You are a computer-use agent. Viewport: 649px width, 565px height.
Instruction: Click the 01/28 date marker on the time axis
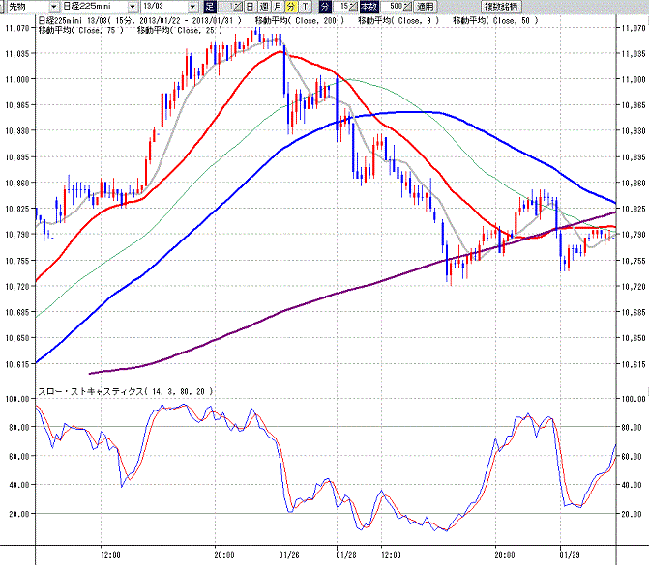[x=346, y=555]
